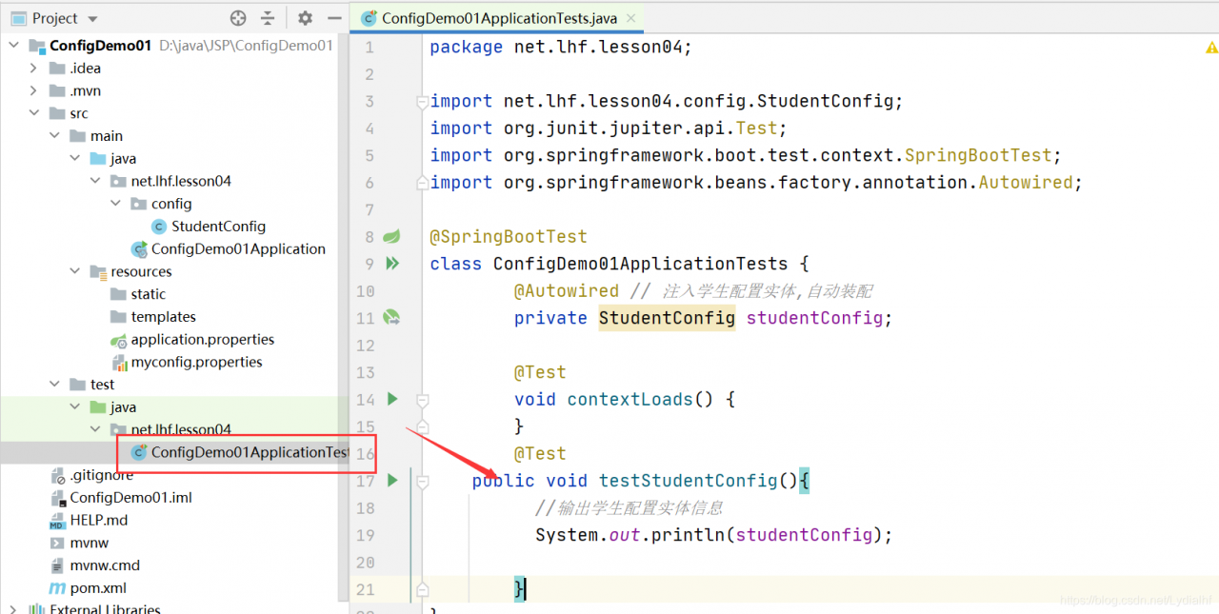The width and height of the screenshot is (1219, 614).
Task: Open Project panel settings gear
Action: point(305,18)
